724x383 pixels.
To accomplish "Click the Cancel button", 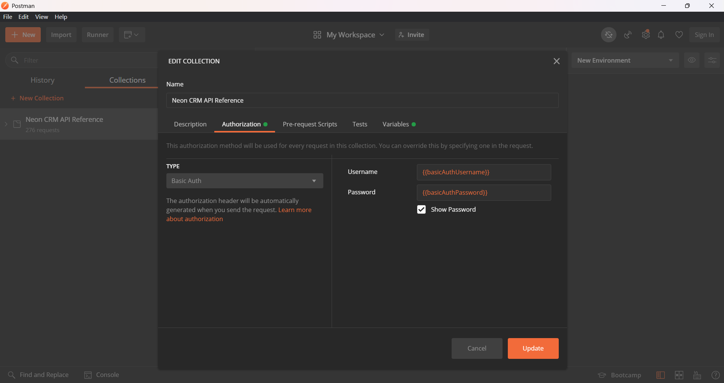I will click(477, 348).
